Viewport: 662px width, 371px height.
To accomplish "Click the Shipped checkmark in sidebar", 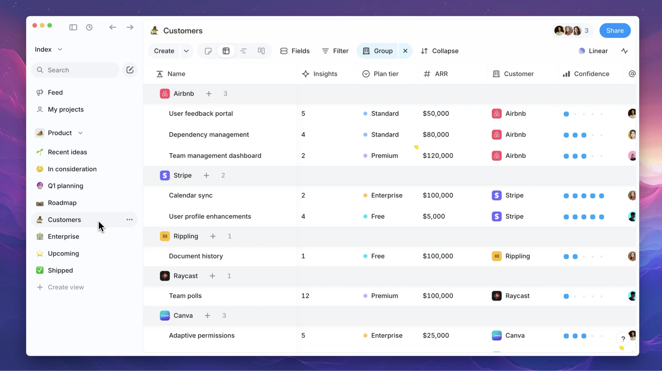I will click(39, 270).
